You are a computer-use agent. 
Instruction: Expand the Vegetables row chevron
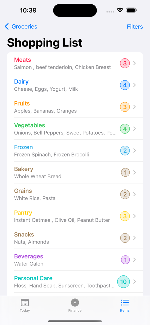pos(134,129)
